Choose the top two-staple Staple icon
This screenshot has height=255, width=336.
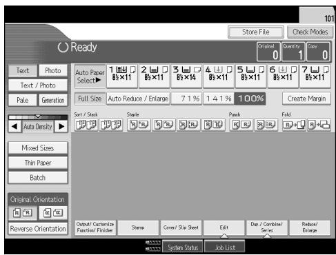[x=213, y=125]
